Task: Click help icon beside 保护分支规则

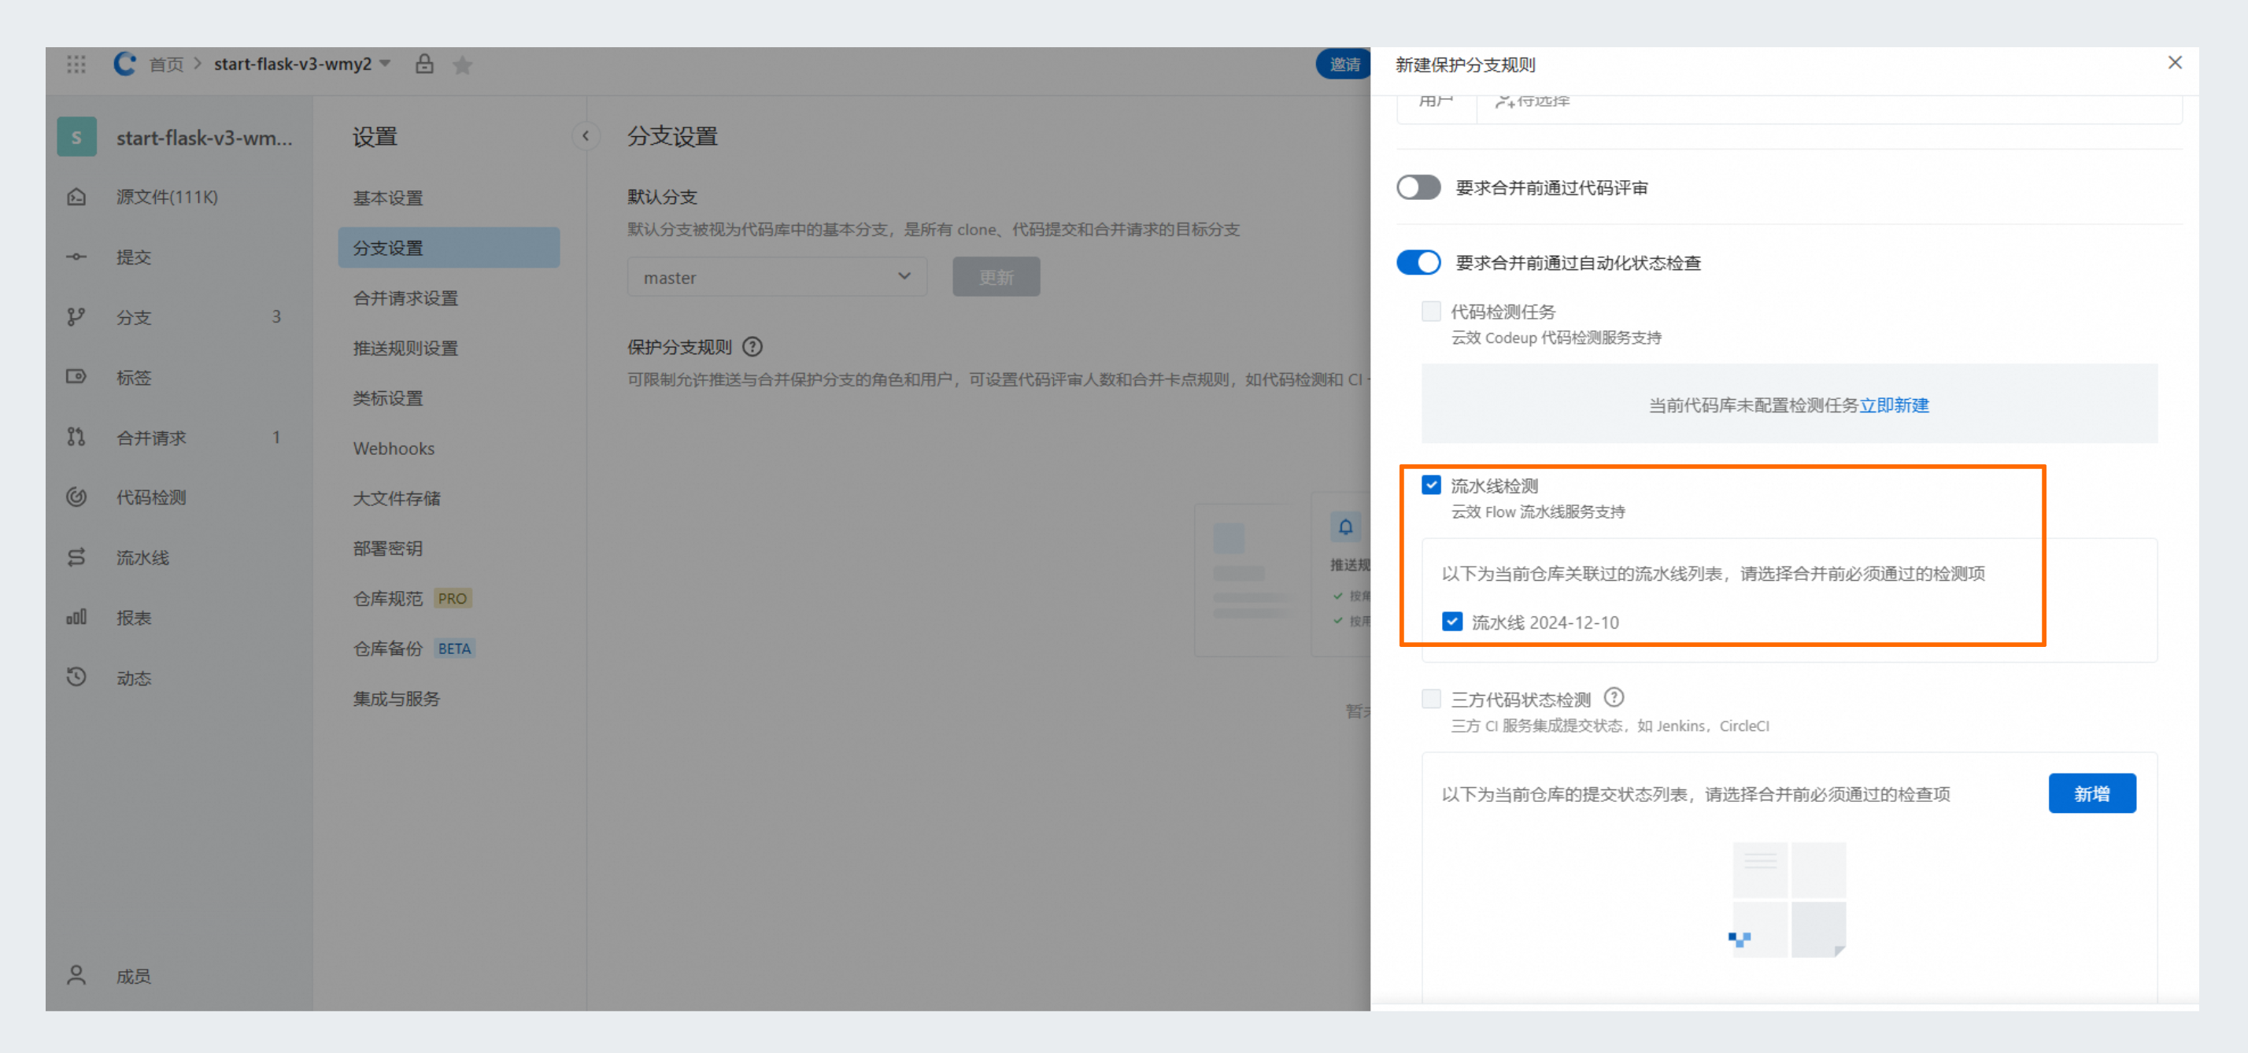Action: click(752, 347)
